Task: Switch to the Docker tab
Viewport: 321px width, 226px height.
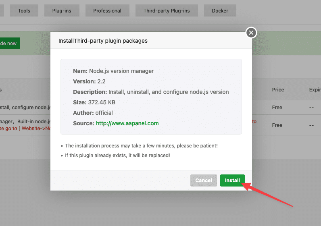Action: coord(220,11)
